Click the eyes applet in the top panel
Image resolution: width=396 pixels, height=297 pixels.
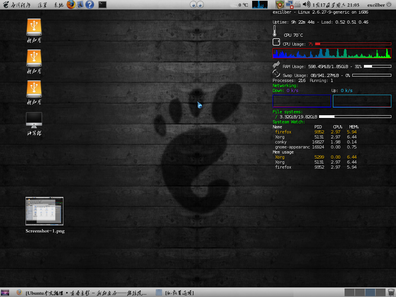(197, 5)
